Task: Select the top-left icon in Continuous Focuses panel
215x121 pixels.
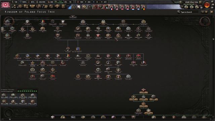Action: 4,96
